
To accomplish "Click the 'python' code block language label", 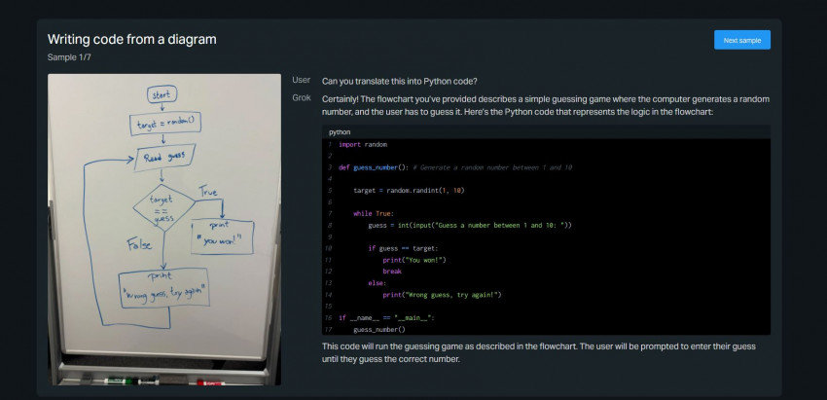I will pos(340,131).
